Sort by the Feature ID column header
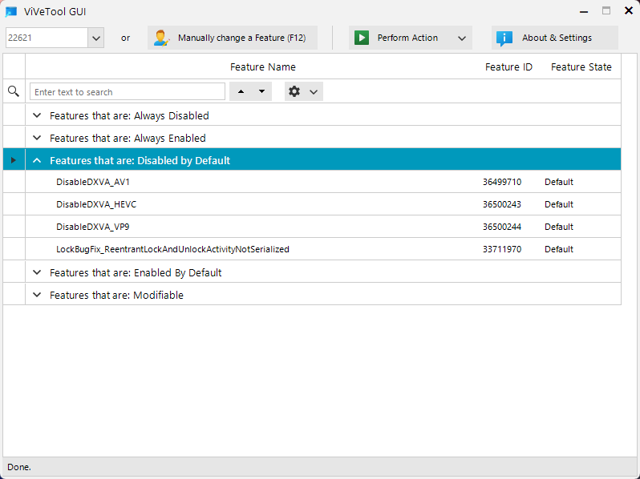Screen dimensions: 640x479 (x=508, y=67)
